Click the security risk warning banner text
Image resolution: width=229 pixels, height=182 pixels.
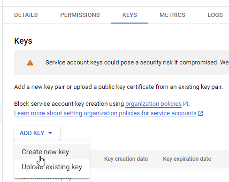[x=137, y=63]
